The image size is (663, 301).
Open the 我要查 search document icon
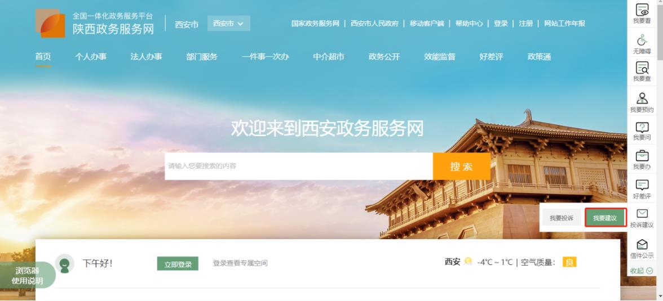point(642,68)
